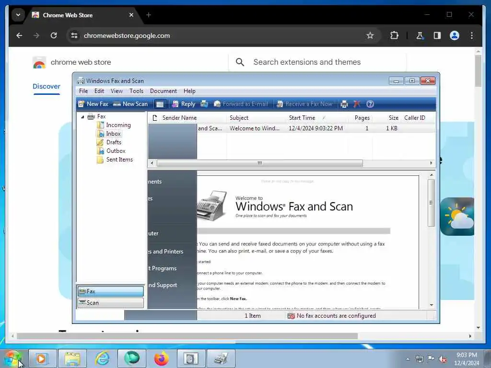Click the red Delete icon in toolbar

(x=357, y=104)
